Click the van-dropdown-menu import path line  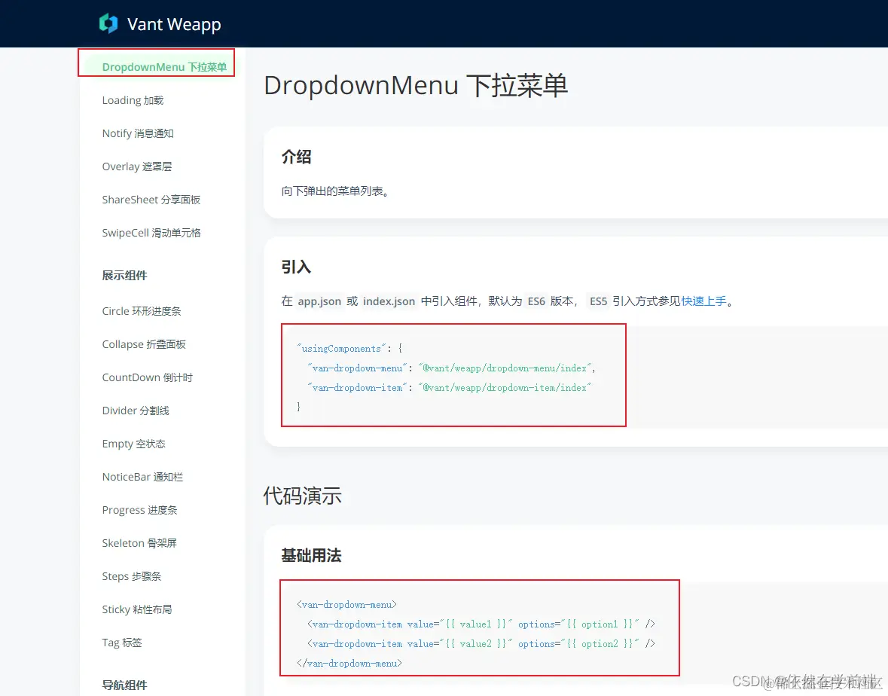[451, 368]
